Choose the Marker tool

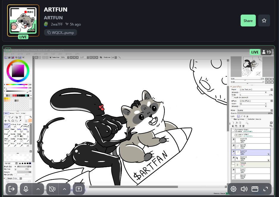coord(7,130)
